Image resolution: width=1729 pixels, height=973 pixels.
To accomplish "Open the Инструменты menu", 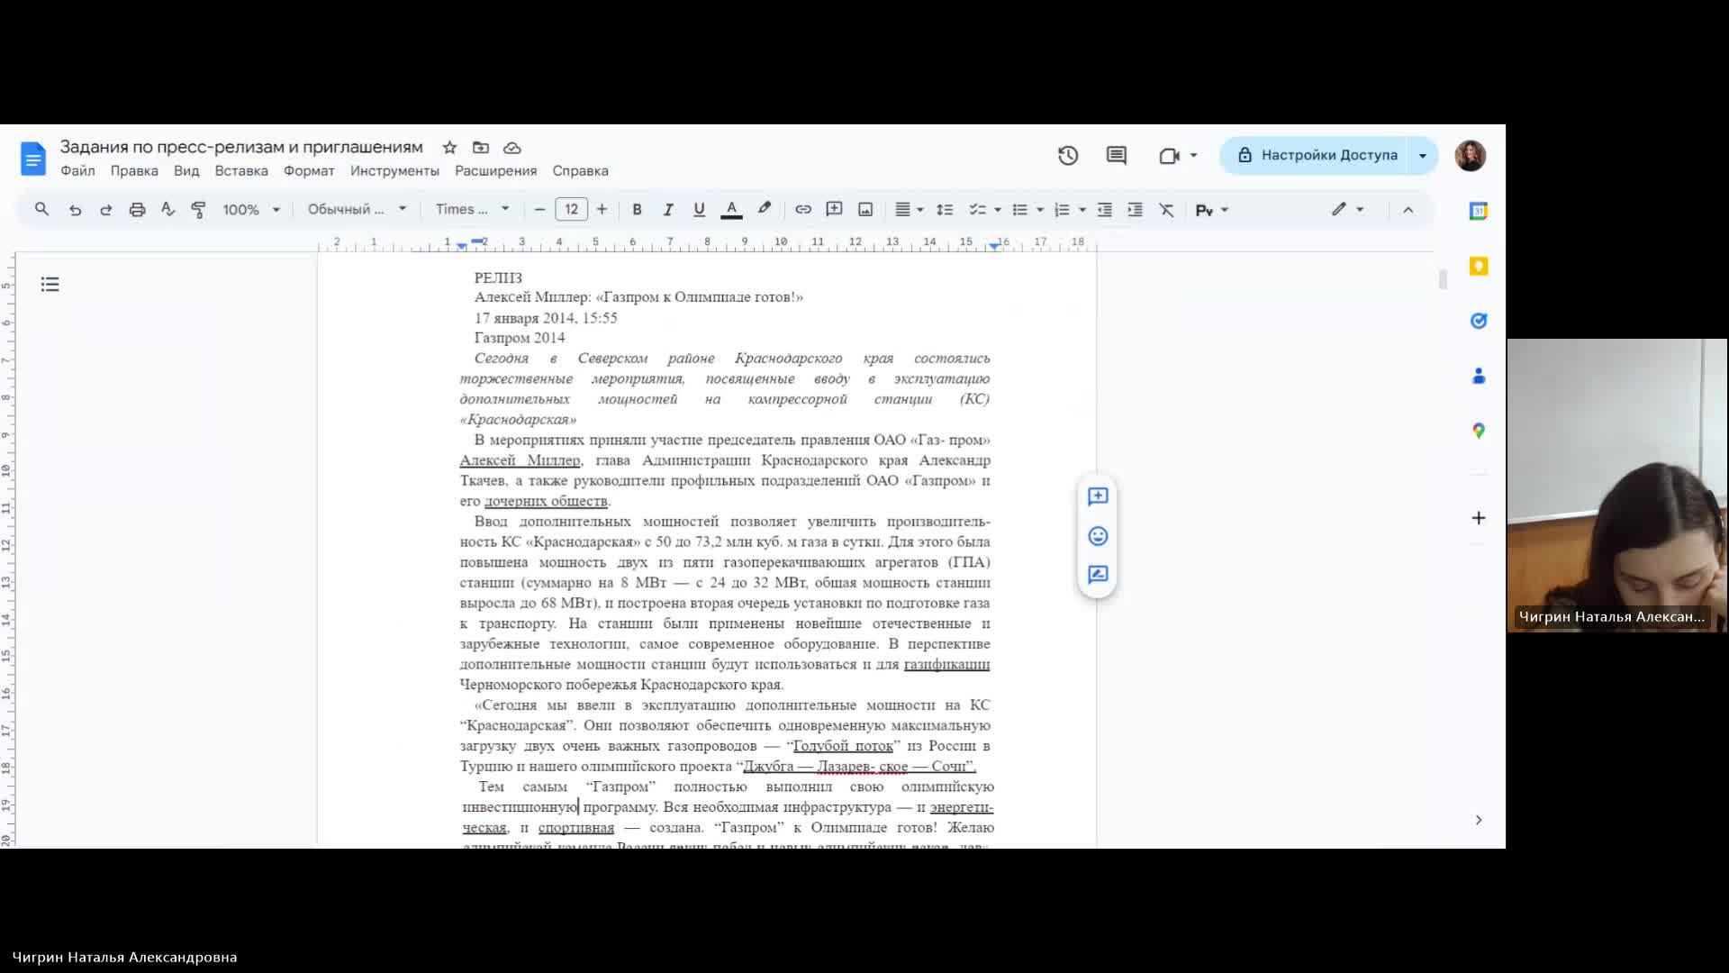I will coord(394,171).
